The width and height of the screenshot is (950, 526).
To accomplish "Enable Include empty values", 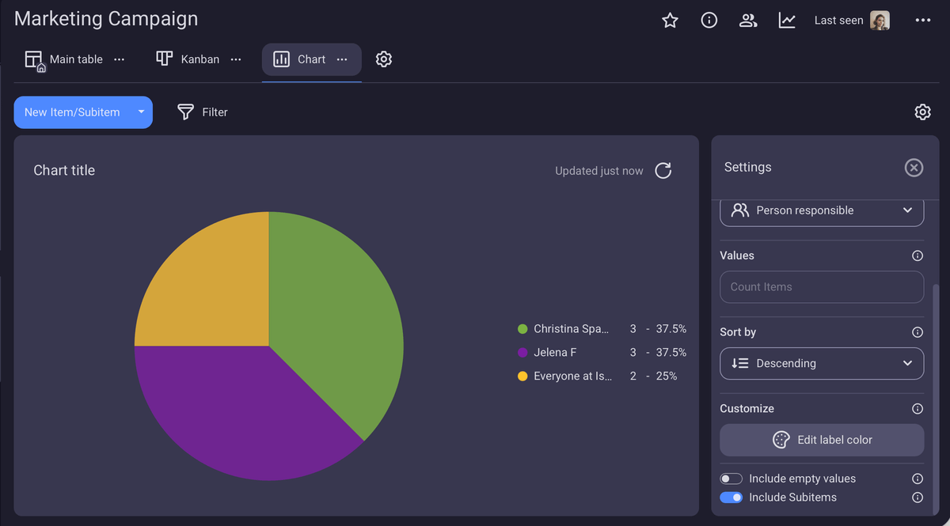I will pos(731,479).
